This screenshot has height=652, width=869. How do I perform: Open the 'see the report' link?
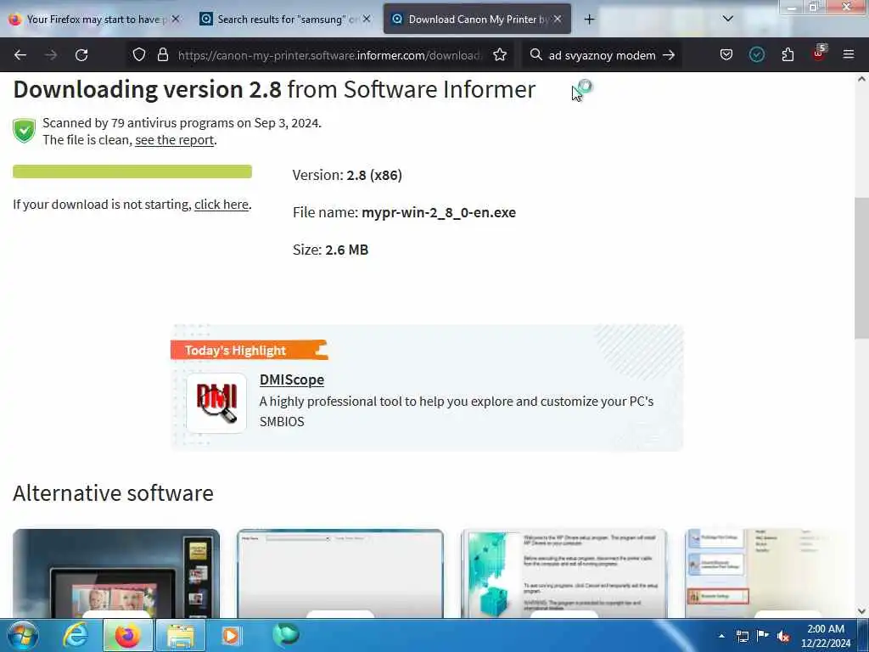pos(174,140)
